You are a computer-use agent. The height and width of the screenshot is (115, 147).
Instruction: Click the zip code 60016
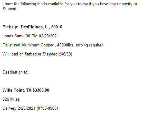(x=57, y=27)
